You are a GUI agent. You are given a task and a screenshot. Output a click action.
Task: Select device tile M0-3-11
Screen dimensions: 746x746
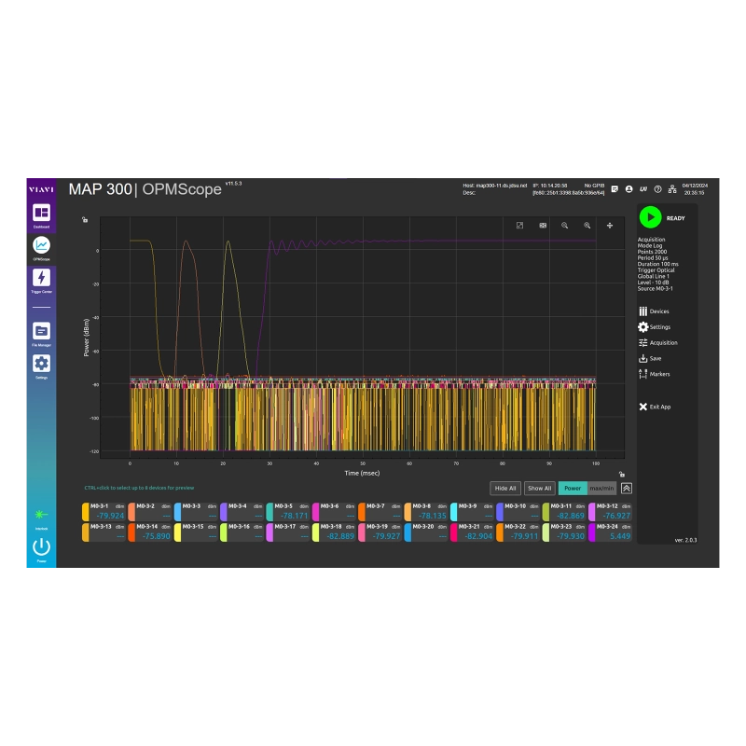tap(564, 511)
